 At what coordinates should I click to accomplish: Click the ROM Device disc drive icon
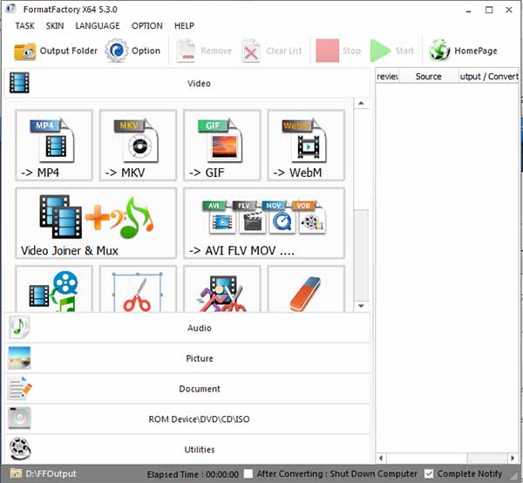coord(19,418)
